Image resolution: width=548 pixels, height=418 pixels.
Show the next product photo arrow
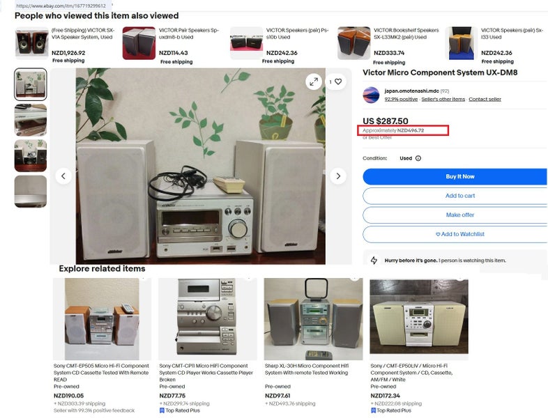(338, 176)
